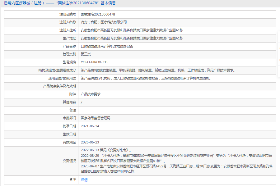The image size is (280, 186).
Task: Select the address in the 生产地址 row
Action: coord(132,38)
